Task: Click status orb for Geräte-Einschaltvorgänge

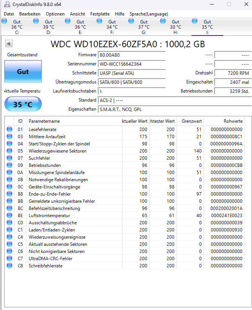Action: [x=9, y=187]
